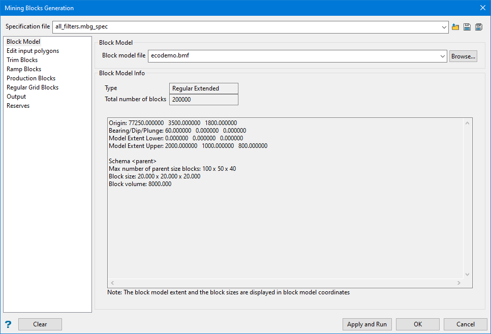Image resolution: width=491 pixels, height=334 pixels.
Task: Click the Total number of blocks field
Action: [x=203, y=100]
